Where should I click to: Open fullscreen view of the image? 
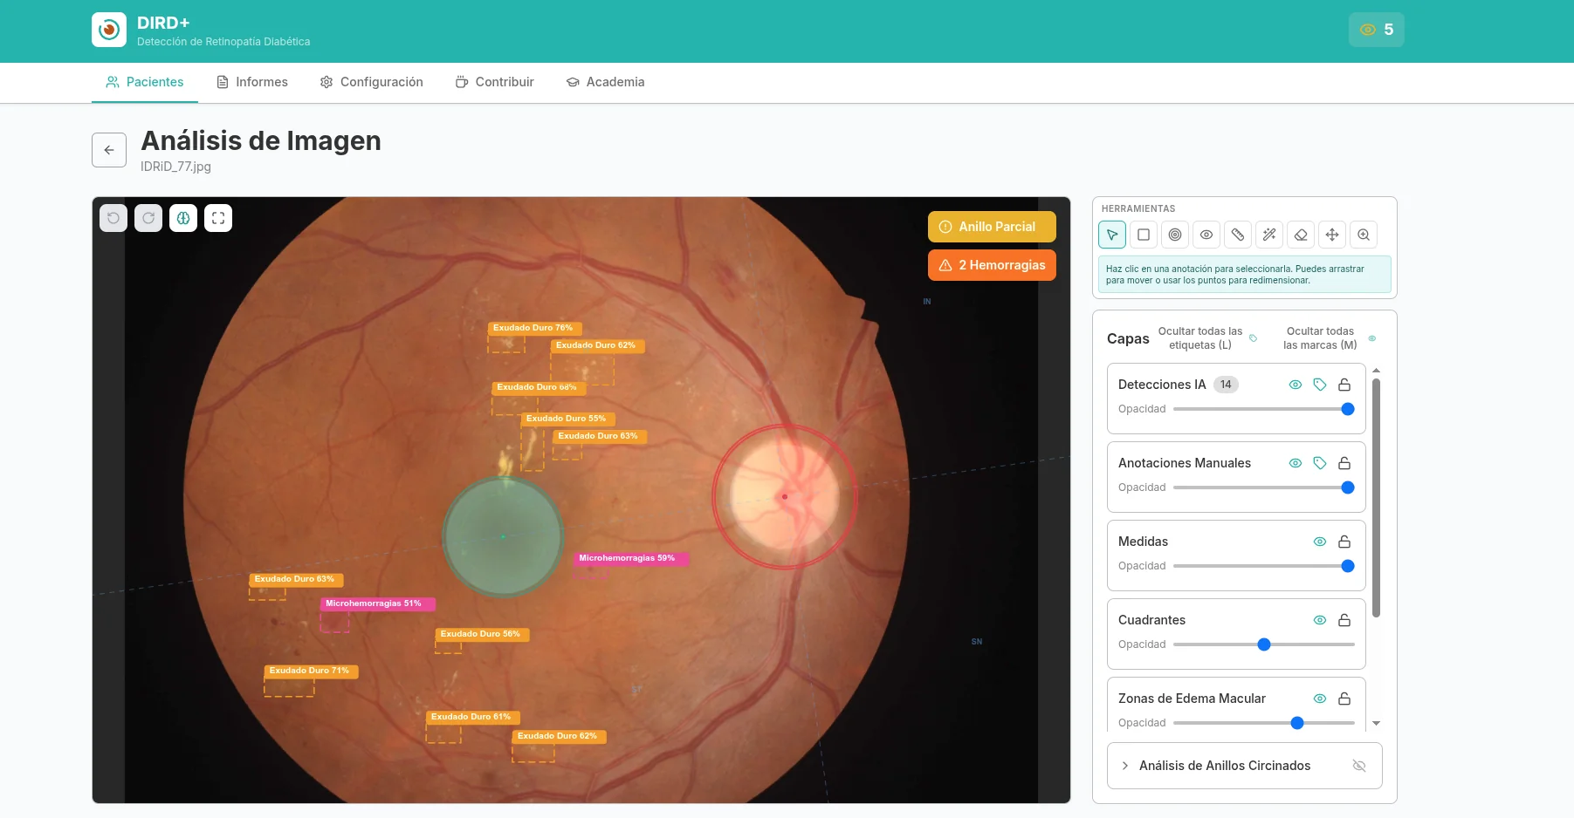point(218,218)
